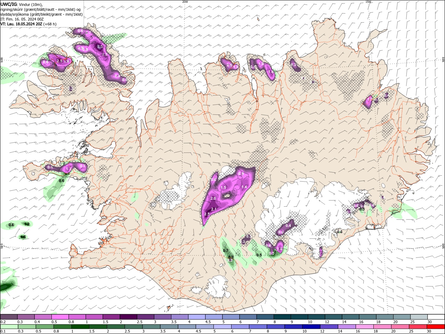Pick the deep blue 10–12 rain legend swatch

pos(311,327)
